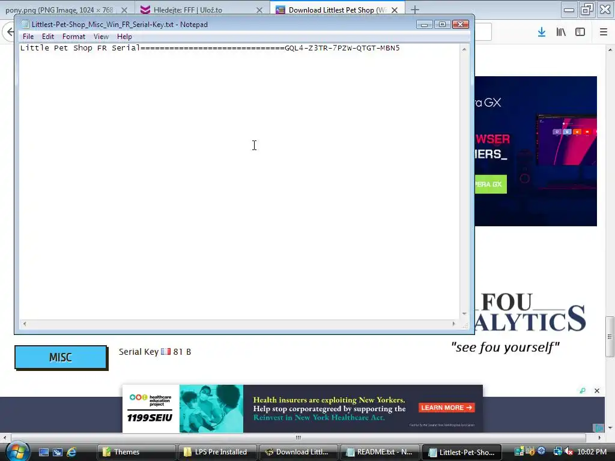
Task: Open the Edit menu in Notepad
Action: [48, 37]
